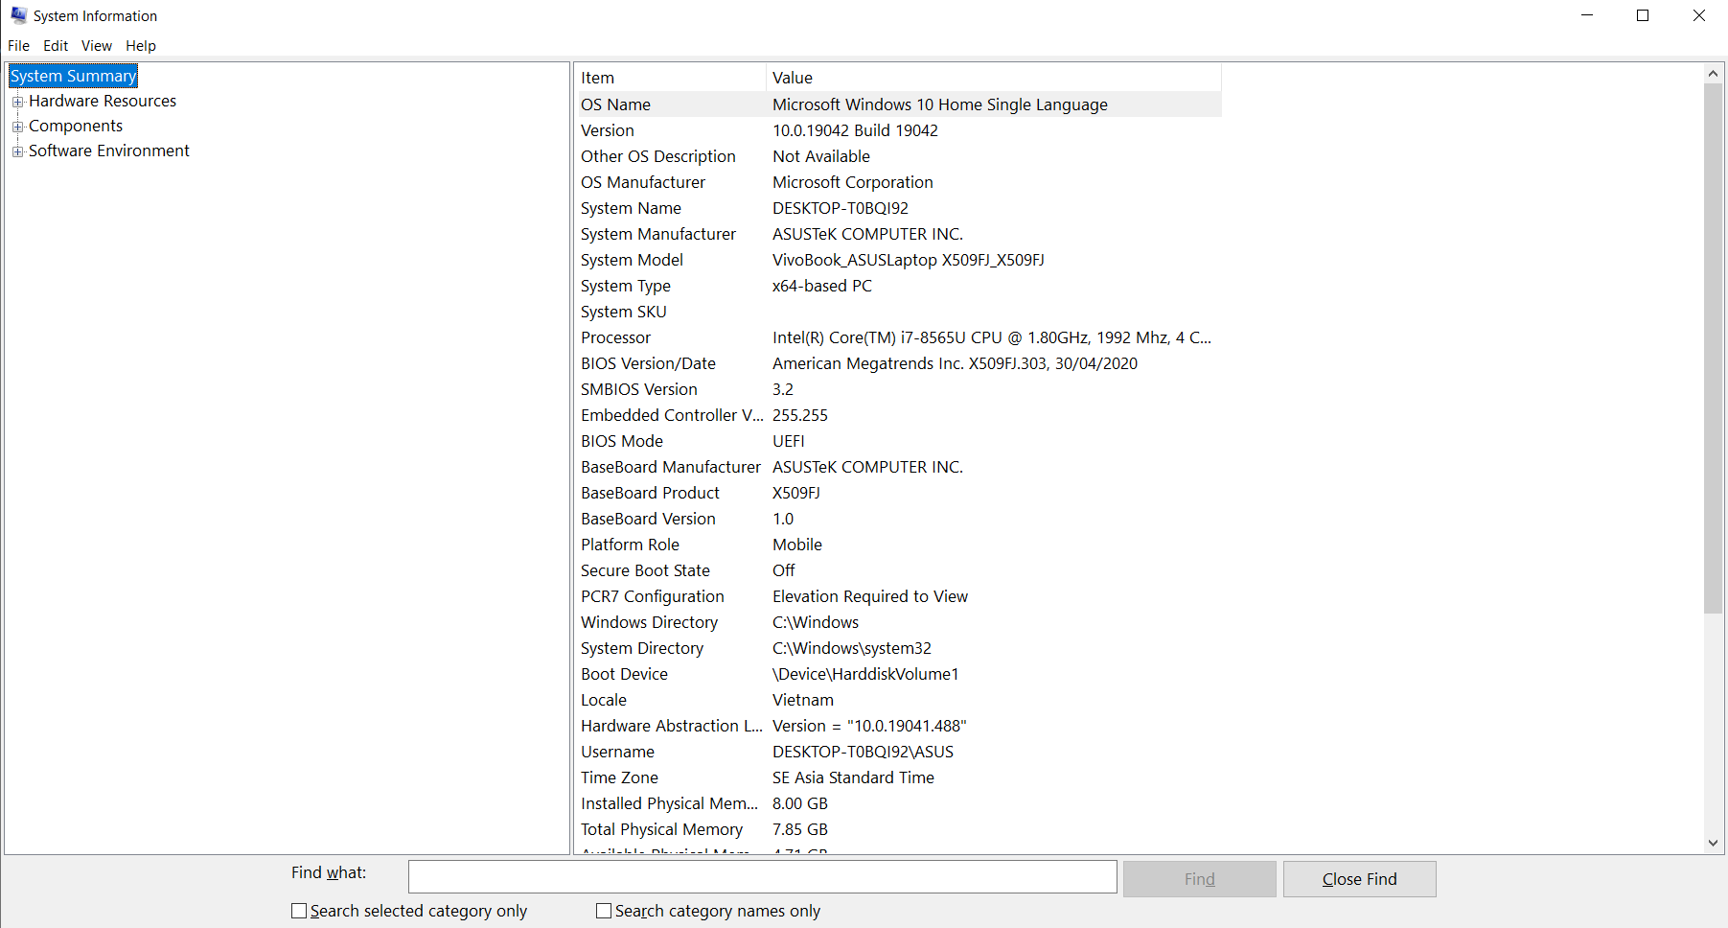Click the System Information app icon
The width and height of the screenshot is (1728, 928).
pyautogui.click(x=18, y=15)
